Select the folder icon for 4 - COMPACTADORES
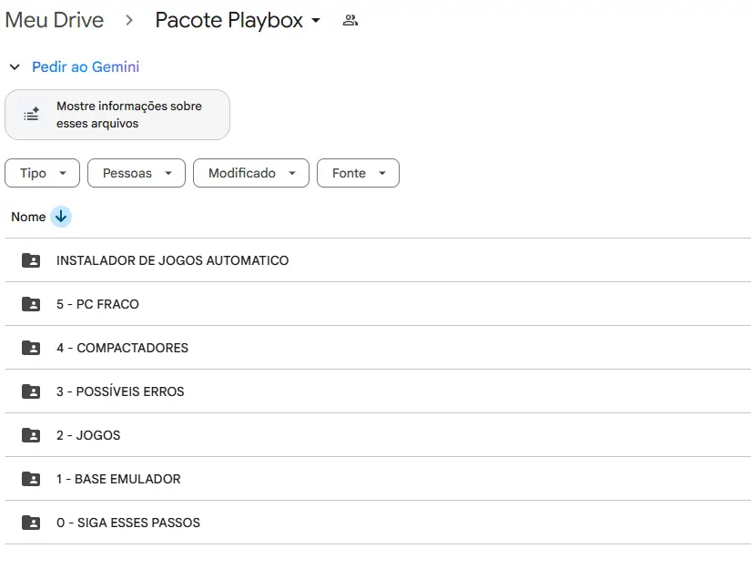The height and width of the screenshot is (579, 751). (x=30, y=348)
